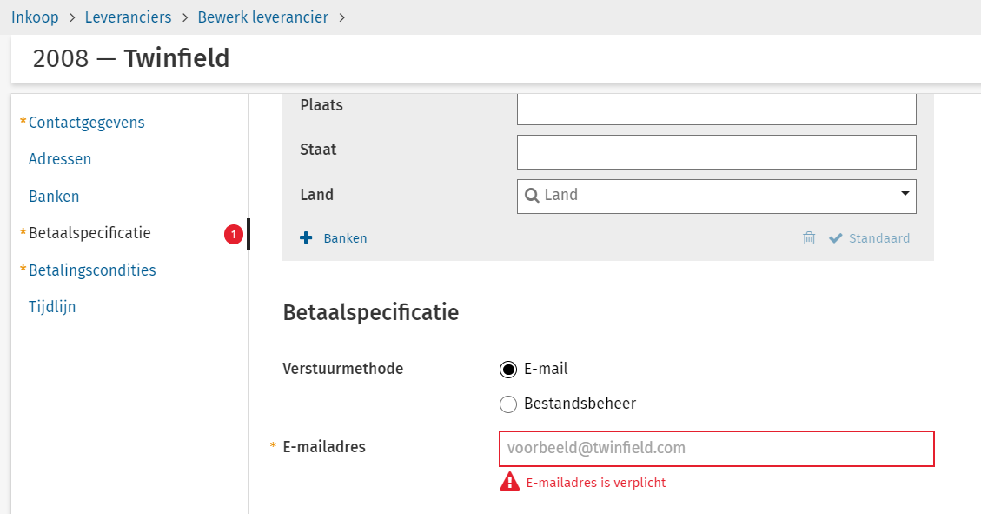981x514 pixels.
Task: Click the Staat text field
Action: click(716, 152)
